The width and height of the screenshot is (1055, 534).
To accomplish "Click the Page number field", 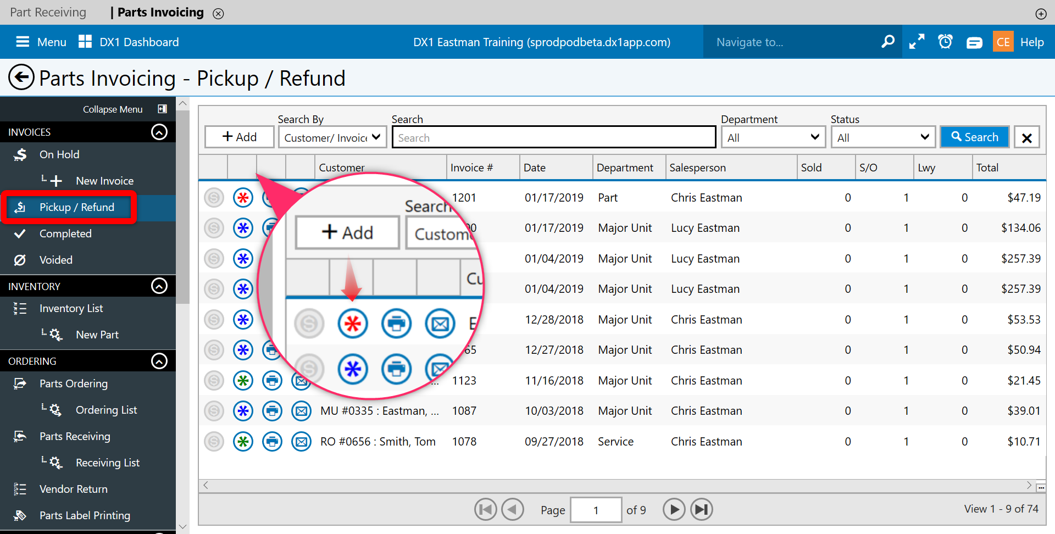I will click(596, 510).
